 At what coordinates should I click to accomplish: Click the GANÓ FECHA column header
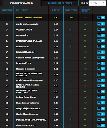(x=71, y=10)
